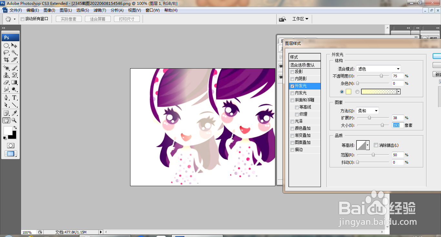Open the 工作区 workspace dropdown

pyautogui.click(x=300, y=19)
